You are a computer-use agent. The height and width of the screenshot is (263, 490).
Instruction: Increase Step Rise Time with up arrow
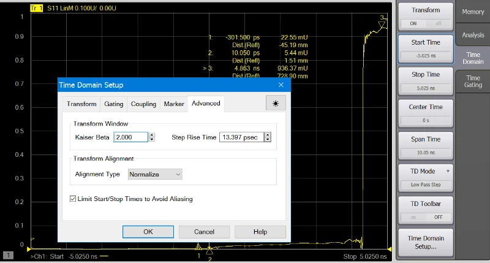[x=268, y=135]
